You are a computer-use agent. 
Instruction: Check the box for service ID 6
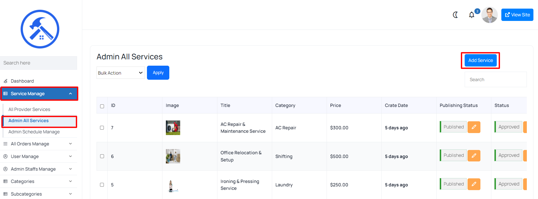coord(102,156)
